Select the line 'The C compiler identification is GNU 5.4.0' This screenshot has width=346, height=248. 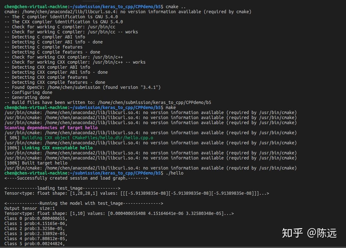[x=61, y=17]
